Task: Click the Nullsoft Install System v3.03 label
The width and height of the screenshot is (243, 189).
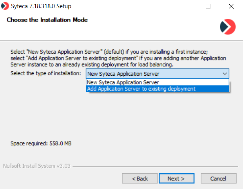Action: pos(36,166)
